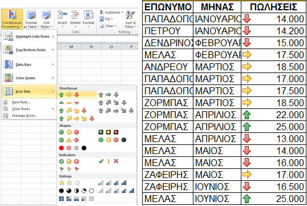
Task: Open Data Bars submenu
Action: 29,64
